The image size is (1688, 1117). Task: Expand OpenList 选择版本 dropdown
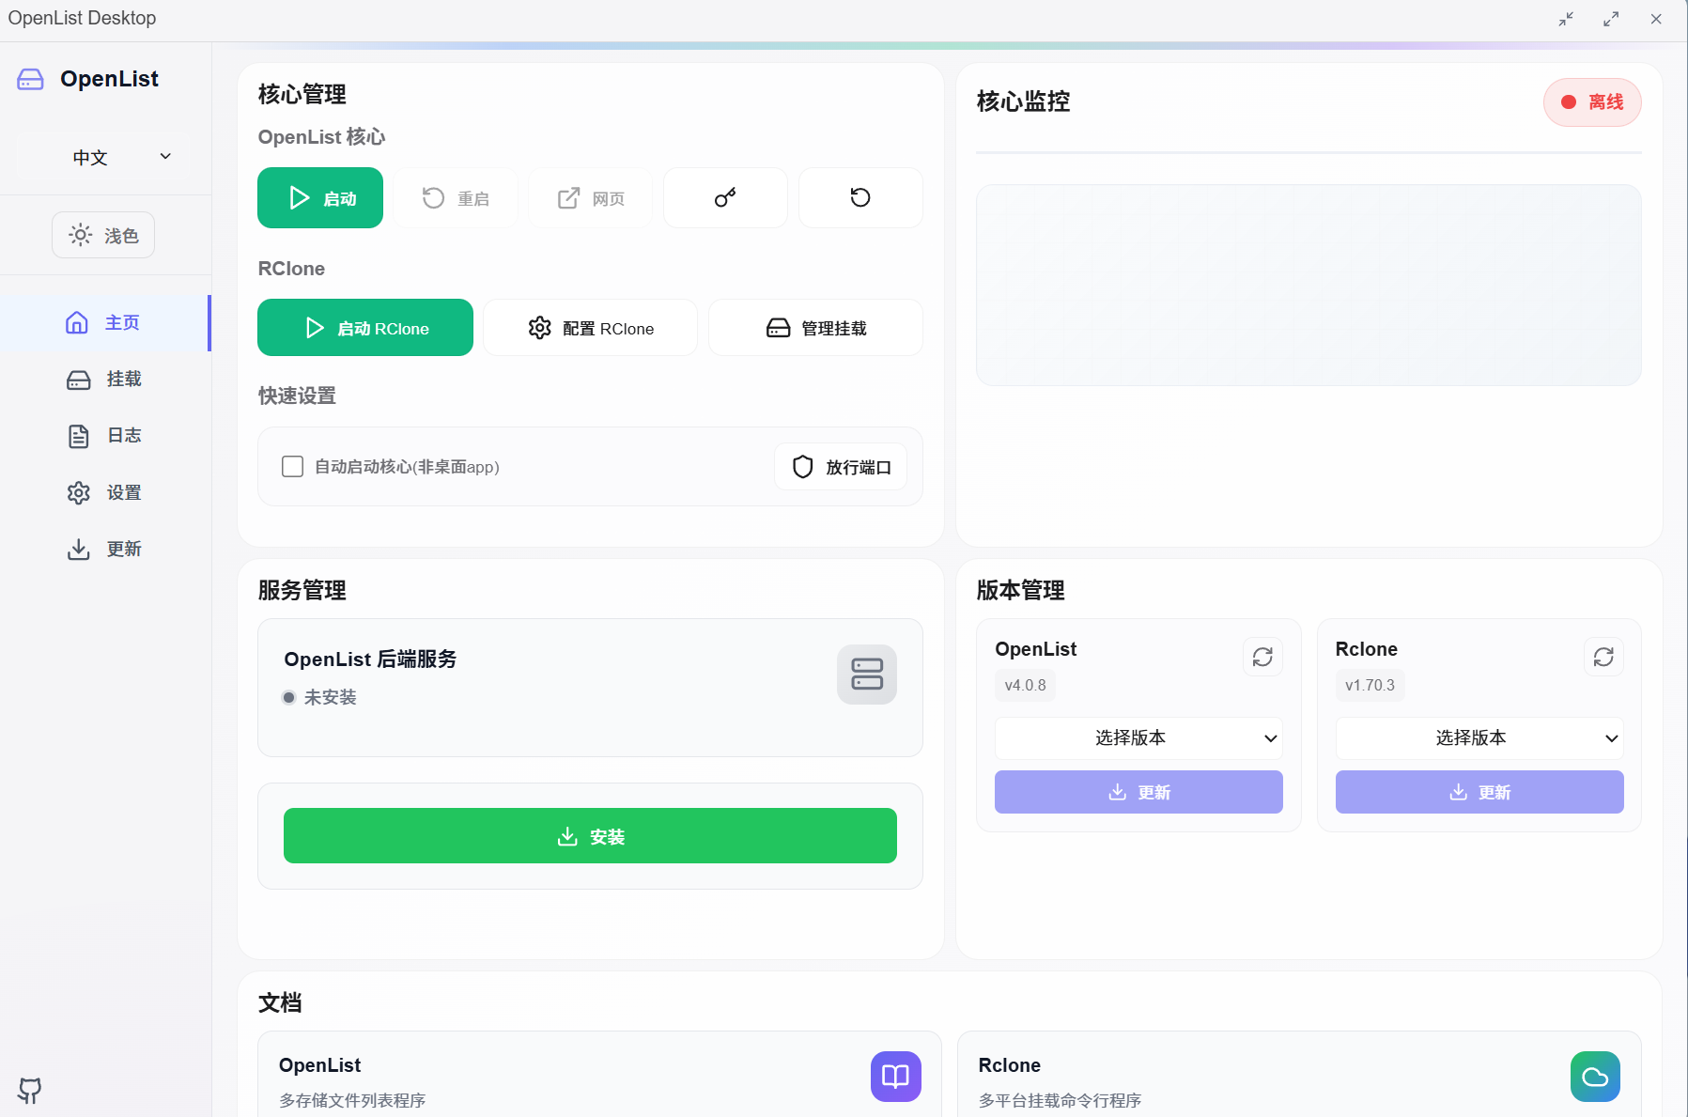click(1138, 738)
